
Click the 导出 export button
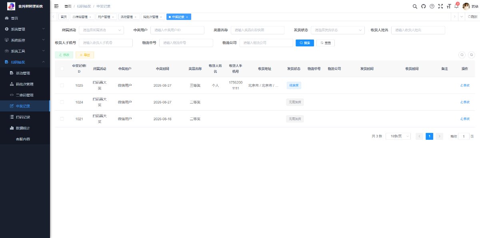(x=85, y=55)
